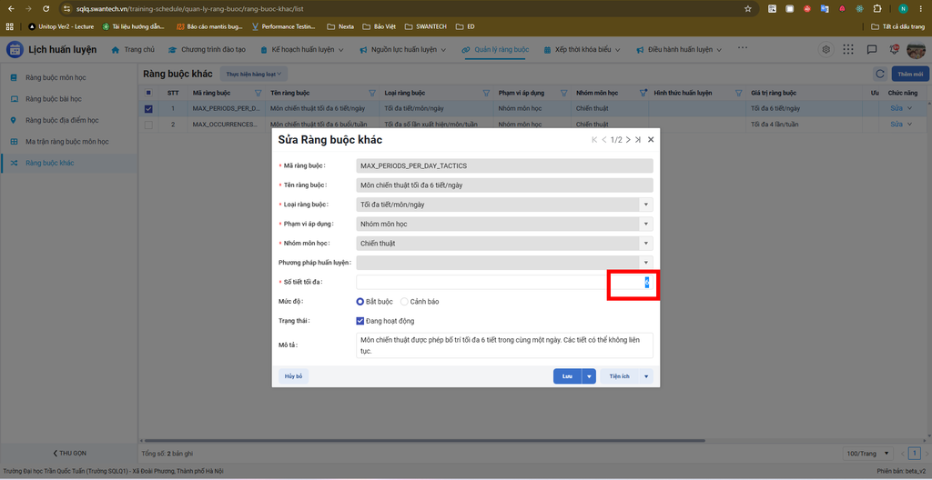Open the Chrome profile N avatar
Image resolution: width=932 pixels, height=480 pixels.
point(903,9)
